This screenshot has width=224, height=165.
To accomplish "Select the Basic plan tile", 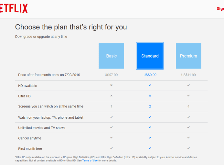I will pyautogui.click(x=112, y=56).
